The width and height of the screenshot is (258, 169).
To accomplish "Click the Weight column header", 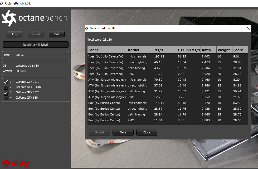I will [x=224, y=50].
